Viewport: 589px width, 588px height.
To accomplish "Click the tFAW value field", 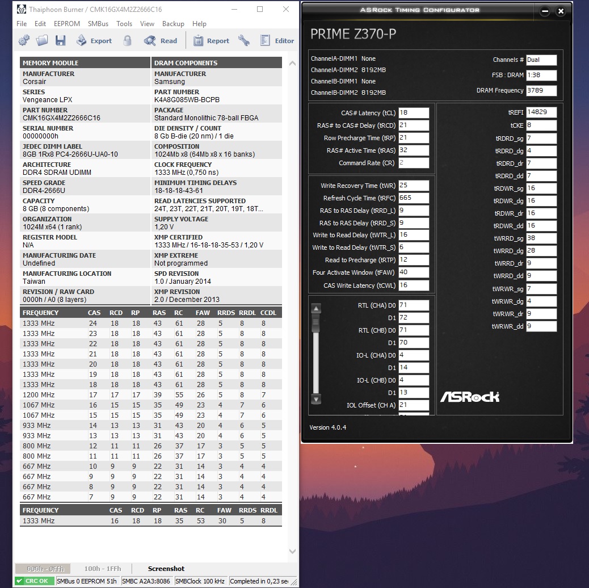I will 414,272.
